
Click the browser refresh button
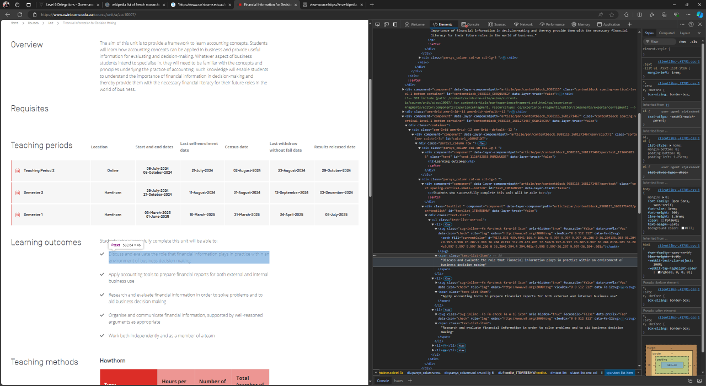(x=20, y=14)
